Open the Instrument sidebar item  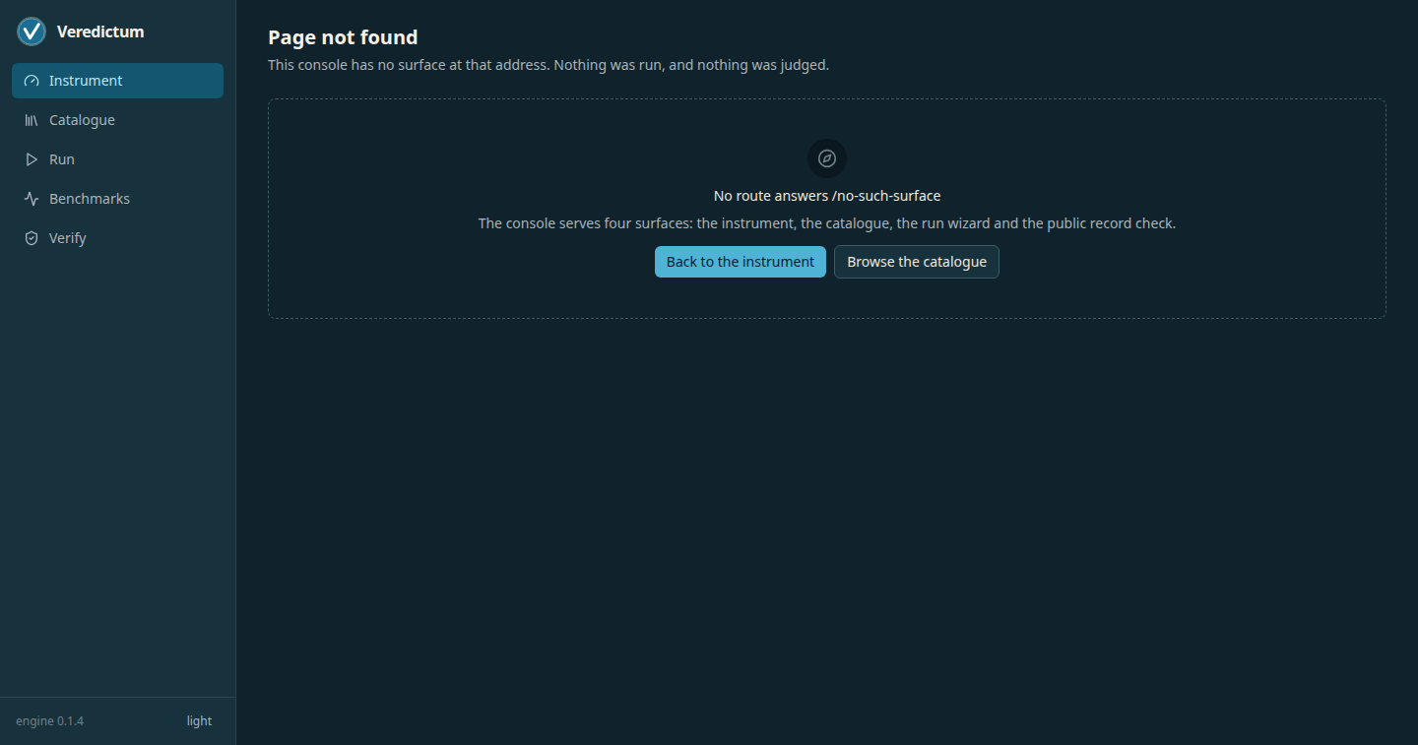pyautogui.click(x=117, y=81)
